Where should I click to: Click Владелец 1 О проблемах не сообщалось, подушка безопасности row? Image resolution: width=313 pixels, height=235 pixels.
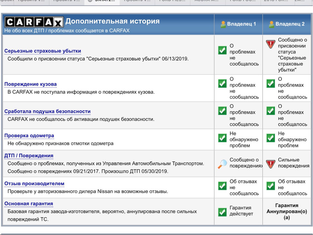tap(244, 115)
